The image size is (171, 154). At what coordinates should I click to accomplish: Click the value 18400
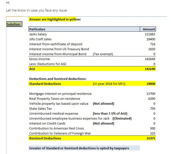[x=151, y=39]
